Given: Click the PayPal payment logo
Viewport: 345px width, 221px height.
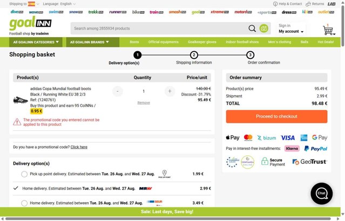Looking at the screenshot, I should [x=316, y=149].
